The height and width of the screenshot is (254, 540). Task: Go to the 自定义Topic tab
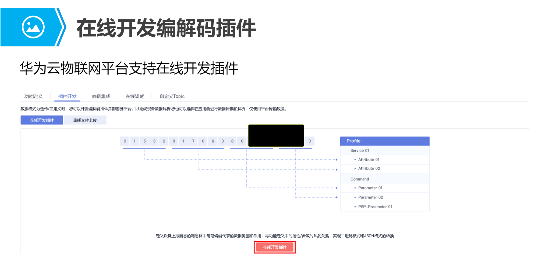pos(172,96)
